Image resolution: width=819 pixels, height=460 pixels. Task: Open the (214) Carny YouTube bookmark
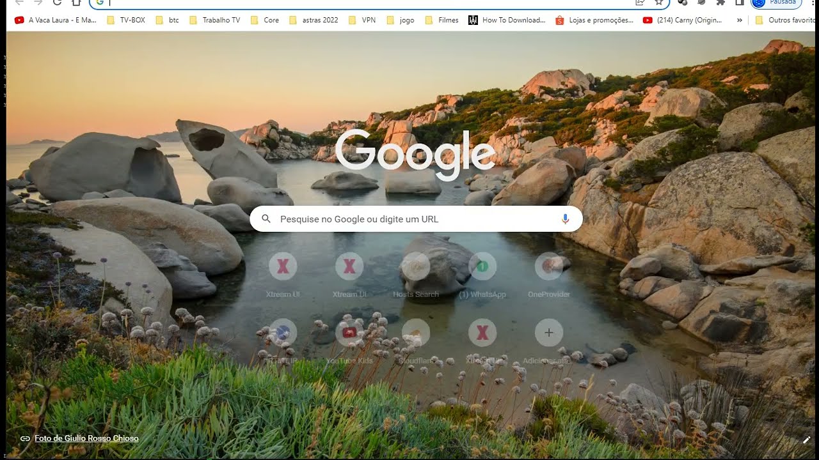[684, 20]
